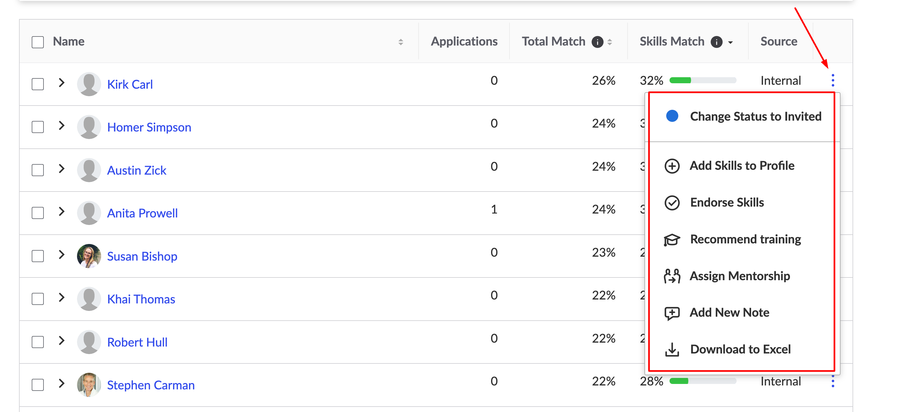Choose Assign Mentorship from the menu
This screenshot has width=919, height=412.
[740, 276]
